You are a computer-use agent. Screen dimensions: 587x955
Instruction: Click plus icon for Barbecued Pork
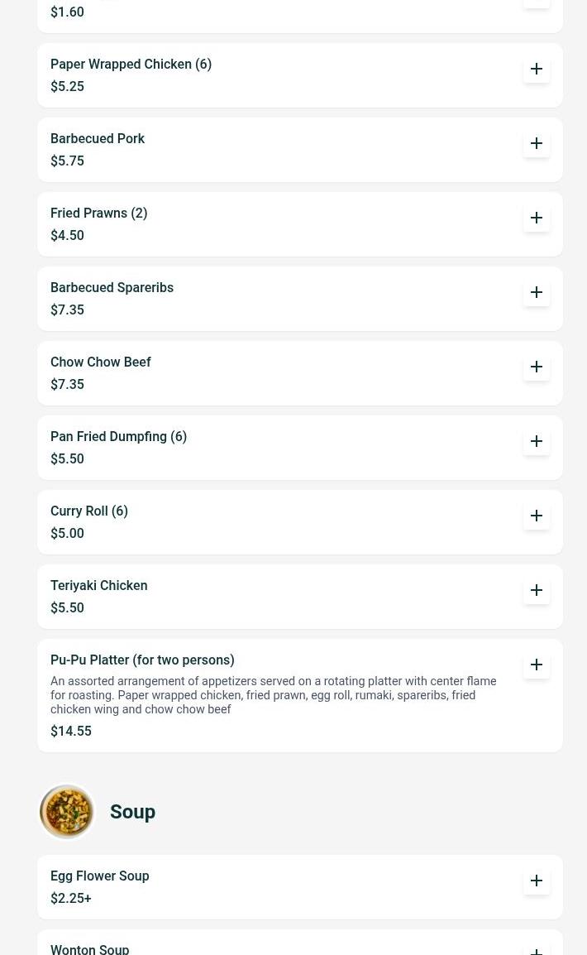537,143
